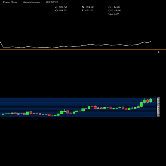Select the high value 'H: 635.30'
Screen dimensions: 166x166
click(88, 7)
